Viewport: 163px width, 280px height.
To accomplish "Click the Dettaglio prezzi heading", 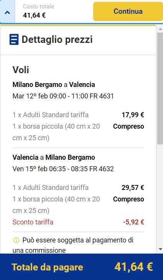I will click(x=57, y=39).
